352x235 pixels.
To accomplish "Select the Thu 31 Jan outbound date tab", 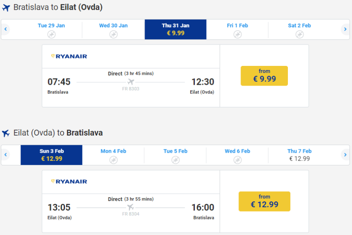I will (176, 29).
